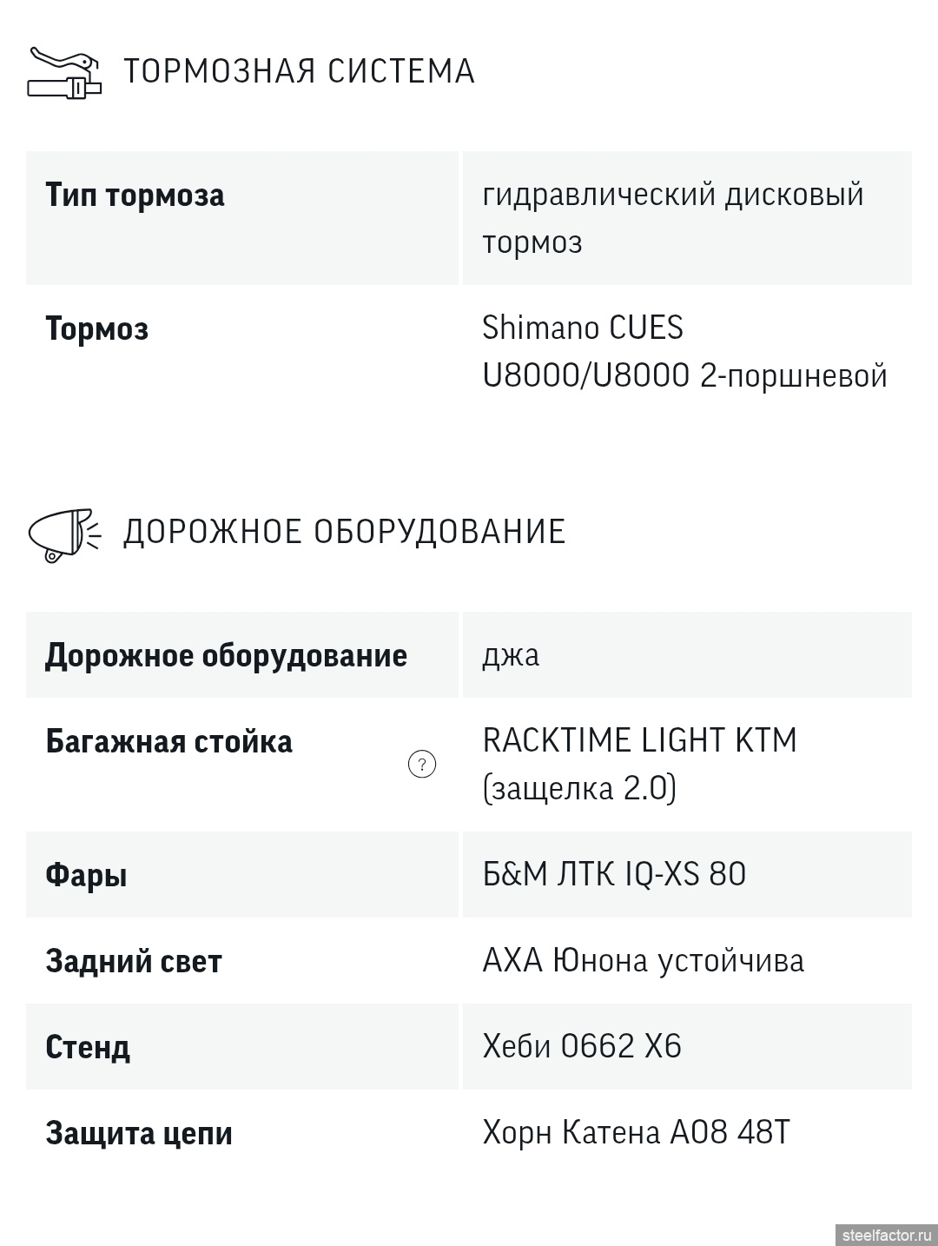Select the Багажная стойка label
This screenshot has height=1246, width=938.
(x=168, y=741)
